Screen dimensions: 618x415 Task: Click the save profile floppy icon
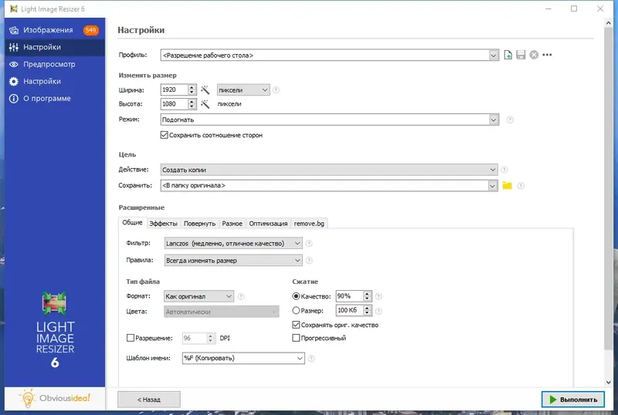click(x=521, y=55)
